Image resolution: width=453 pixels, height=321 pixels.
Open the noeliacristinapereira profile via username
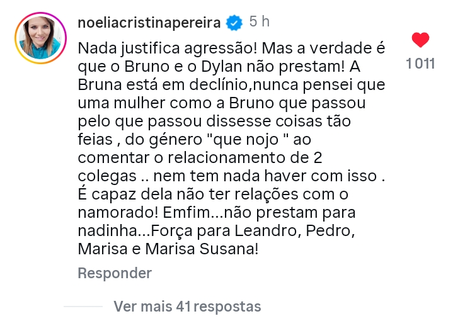point(149,23)
